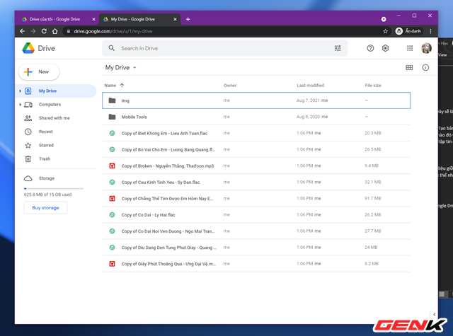Open the Google account avatar
Image resolution: width=453 pixels, height=336 pixels.
click(426, 48)
